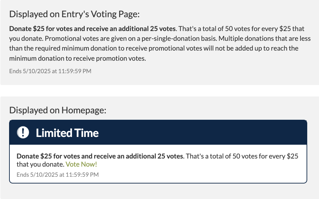Select the Displayed on Entry's Voting Page heading

(74, 14)
